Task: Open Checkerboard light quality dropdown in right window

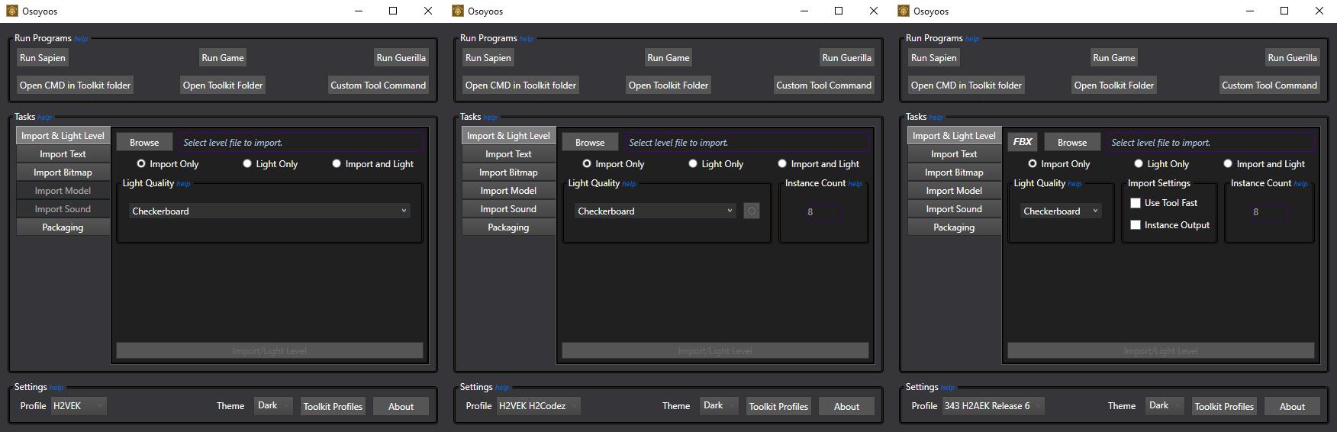Action: 1061,211
